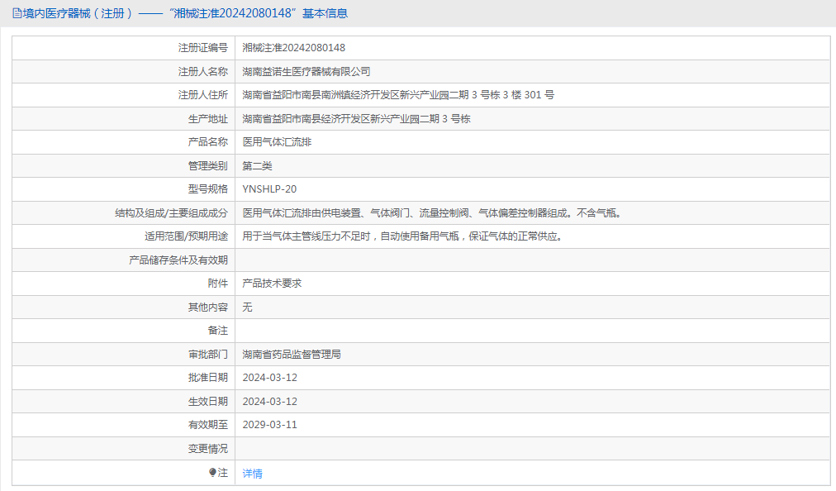Viewport: 836px width, 491px height.
Task: Click the header title 境内医疗器械（注册）基本信息
Action: 185,13
